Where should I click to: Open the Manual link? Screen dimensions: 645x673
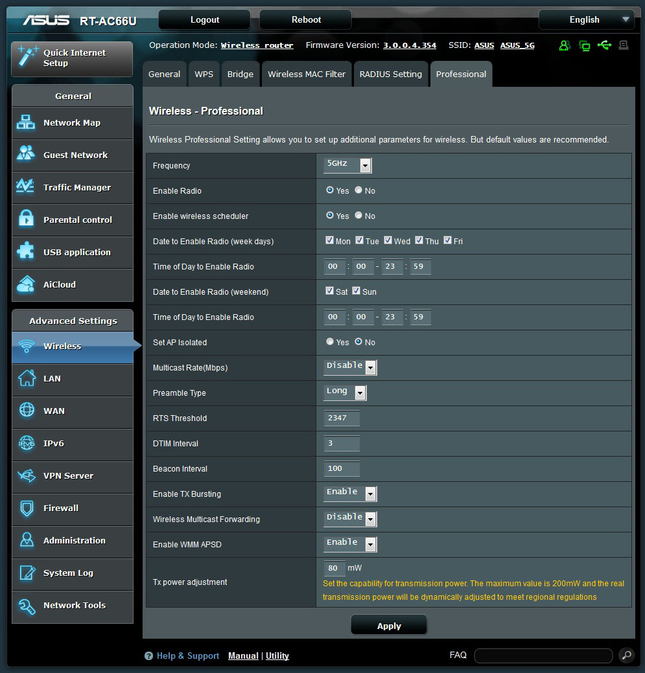pyautogui.click(x=244, y=656)
